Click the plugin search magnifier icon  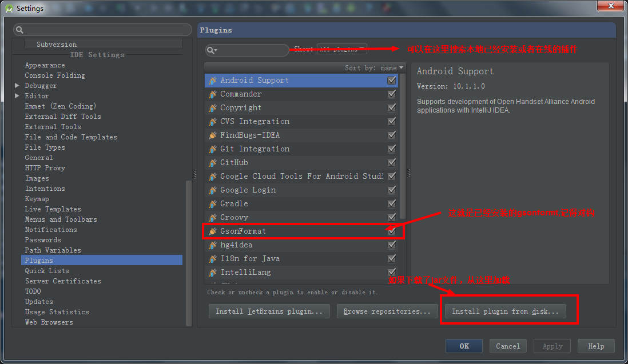pos(212,50)
